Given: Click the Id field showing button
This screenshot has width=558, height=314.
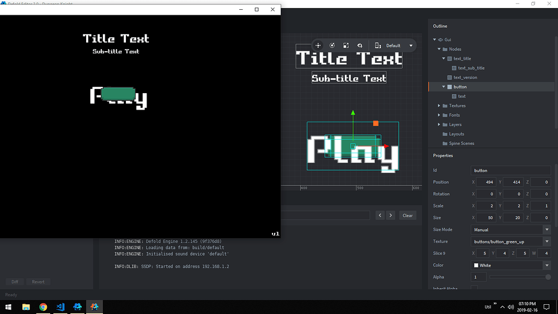Looking at the screenshot, I should click(x=510, y=170).
